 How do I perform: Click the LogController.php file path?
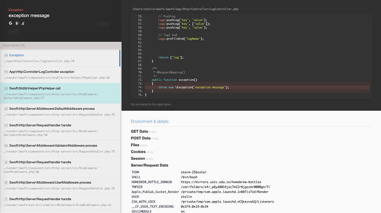coord(185,9)
